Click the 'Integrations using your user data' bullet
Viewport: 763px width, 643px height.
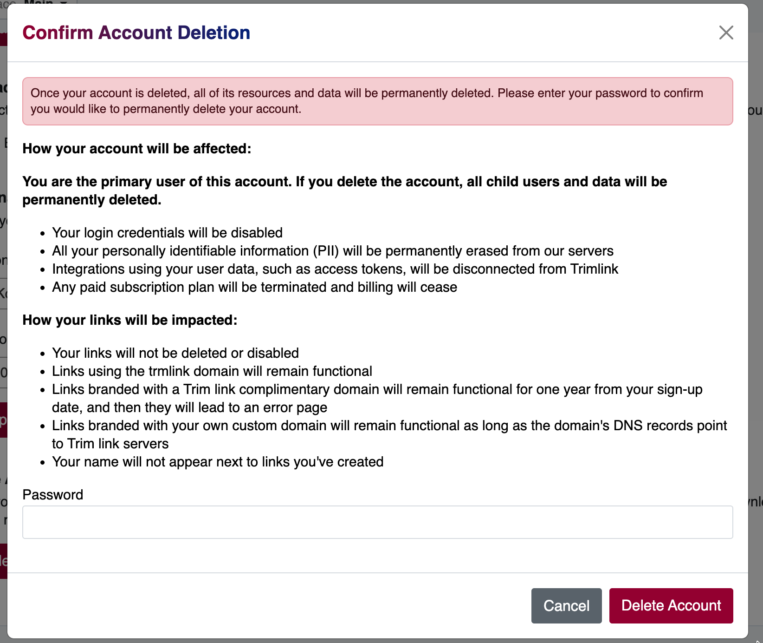(x=335, y=269)
